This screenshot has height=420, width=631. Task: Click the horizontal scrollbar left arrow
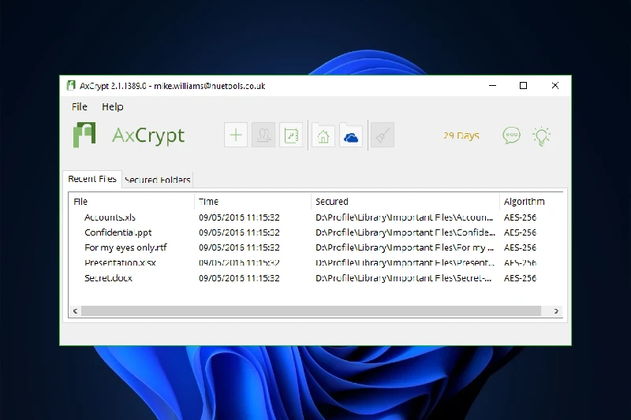(75, 311)
